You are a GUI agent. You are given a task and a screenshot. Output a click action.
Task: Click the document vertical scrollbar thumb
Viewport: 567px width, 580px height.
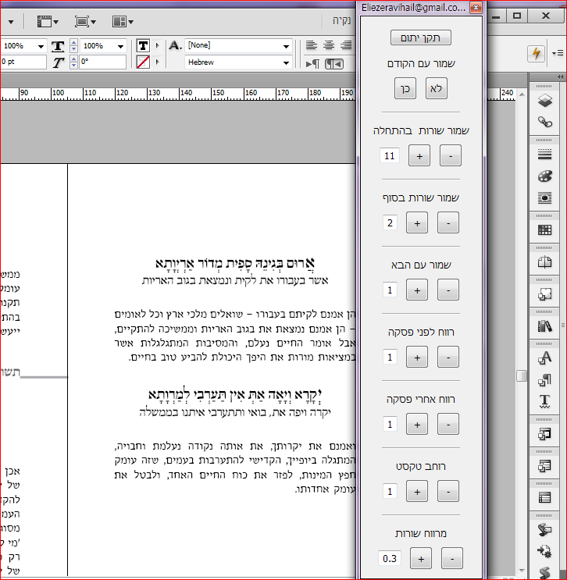coord(522,375)
